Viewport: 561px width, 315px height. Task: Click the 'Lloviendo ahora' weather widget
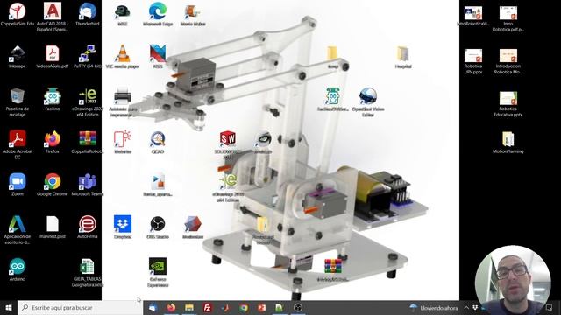click(434, 307)
